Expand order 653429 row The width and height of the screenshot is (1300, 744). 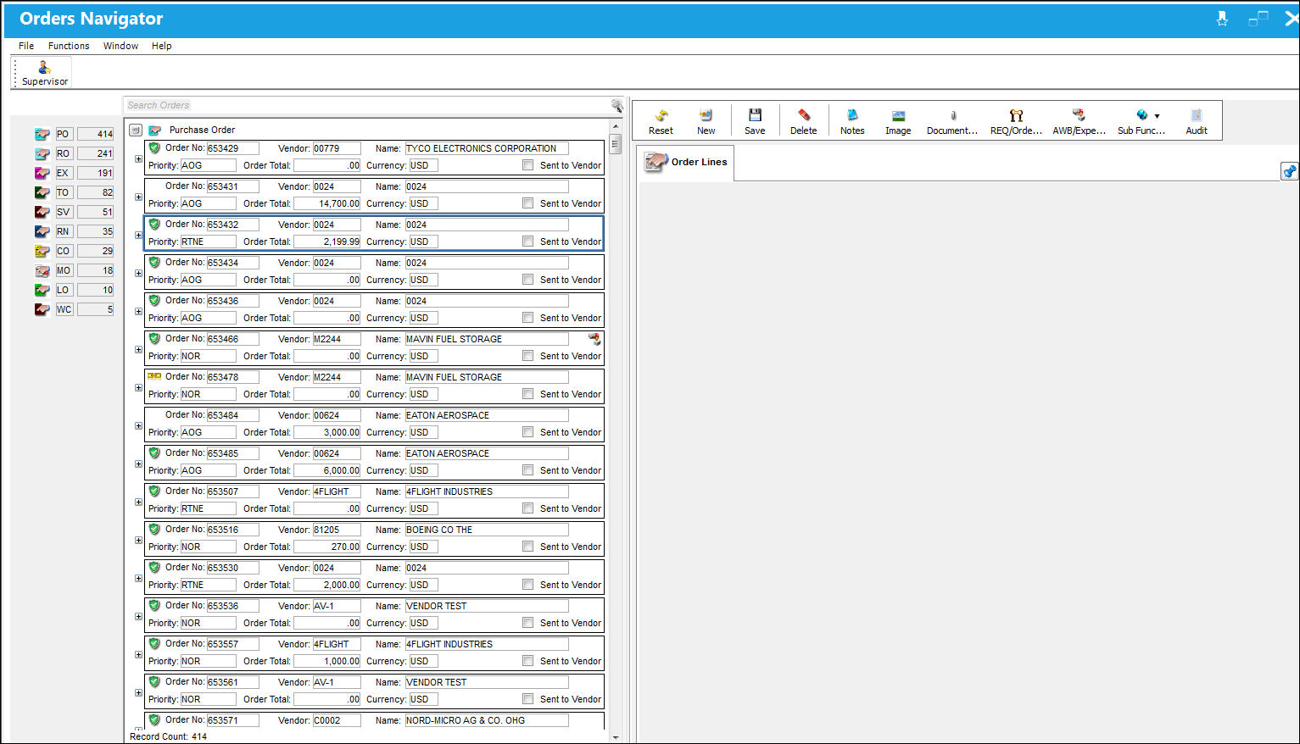[138, 158]
